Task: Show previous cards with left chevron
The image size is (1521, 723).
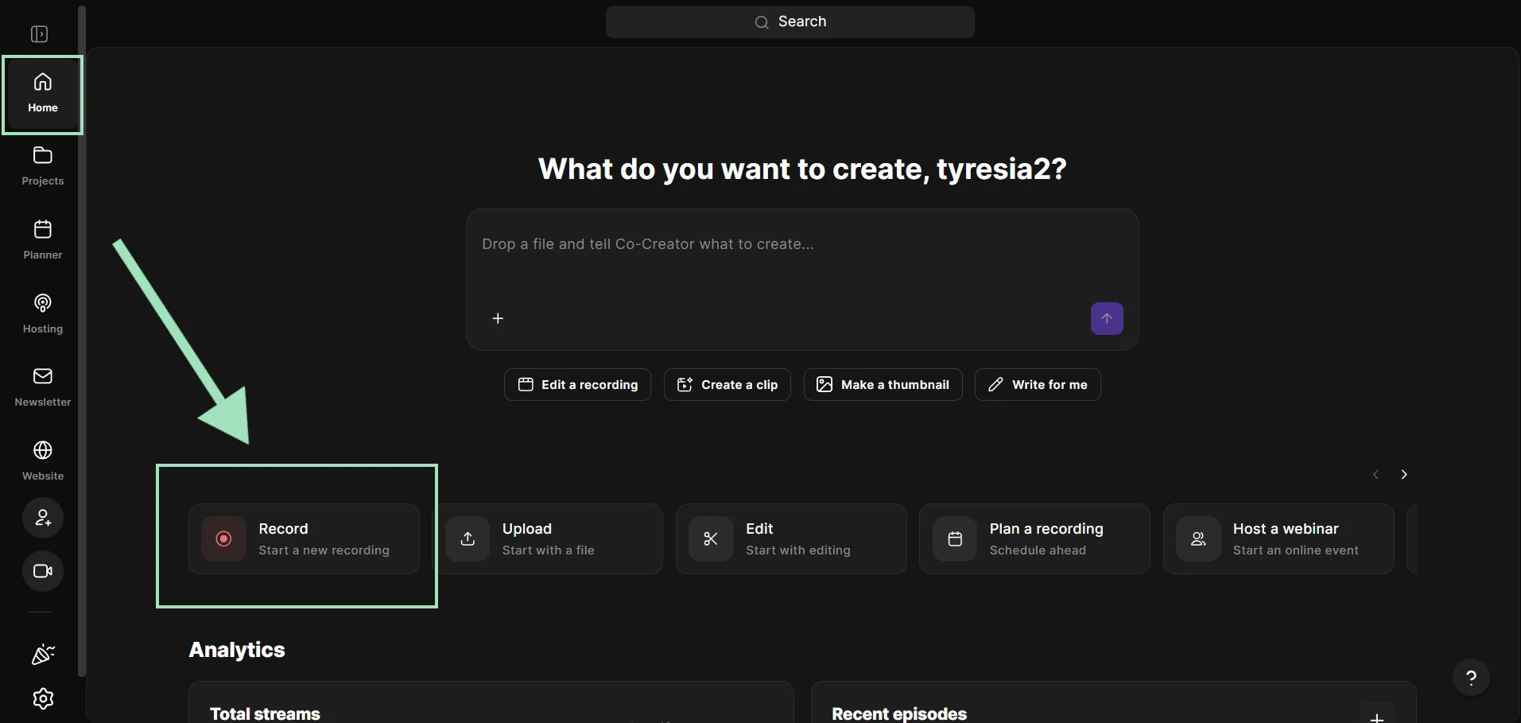Action: pos(1375,474)
